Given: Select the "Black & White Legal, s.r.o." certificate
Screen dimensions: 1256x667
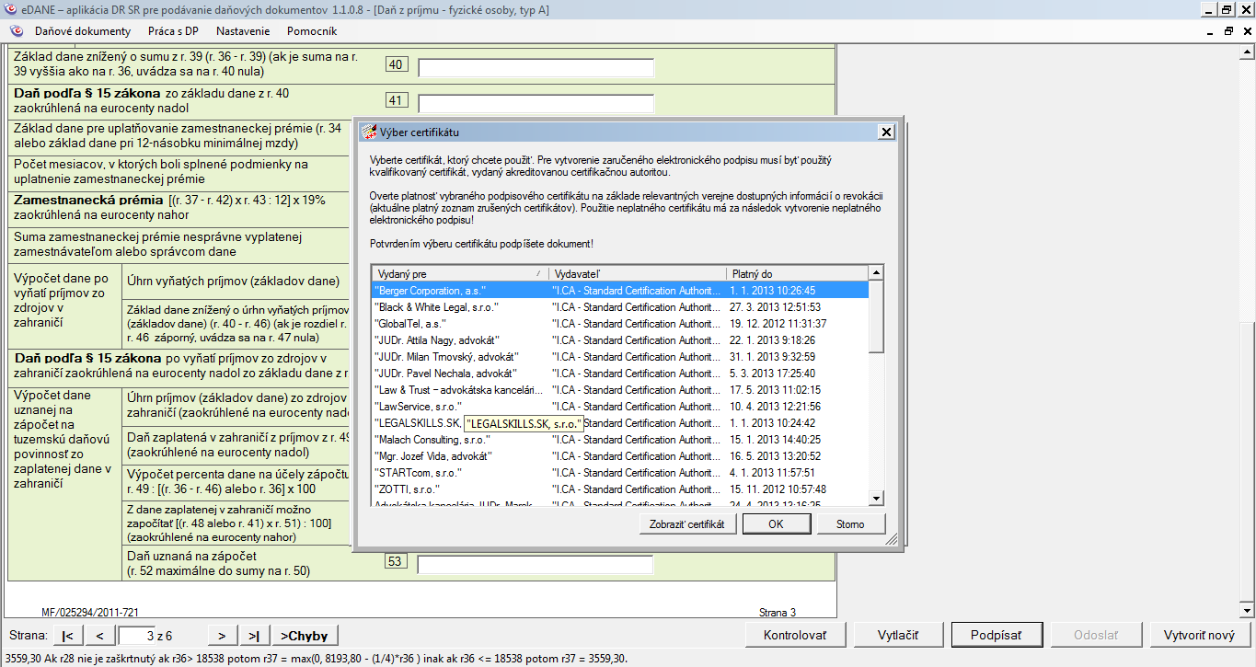Looking at the screenshot, I should pyautogui.click(x=620, y=307).
